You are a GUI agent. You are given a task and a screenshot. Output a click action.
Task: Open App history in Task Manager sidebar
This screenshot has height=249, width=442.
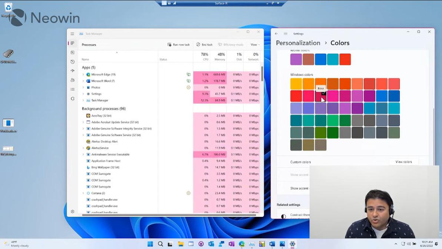point(72,61)
